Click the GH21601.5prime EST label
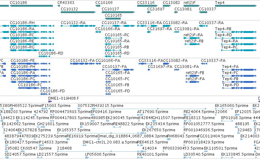The width and height of the screenshot is (260, 159). [x=53, y=124]
